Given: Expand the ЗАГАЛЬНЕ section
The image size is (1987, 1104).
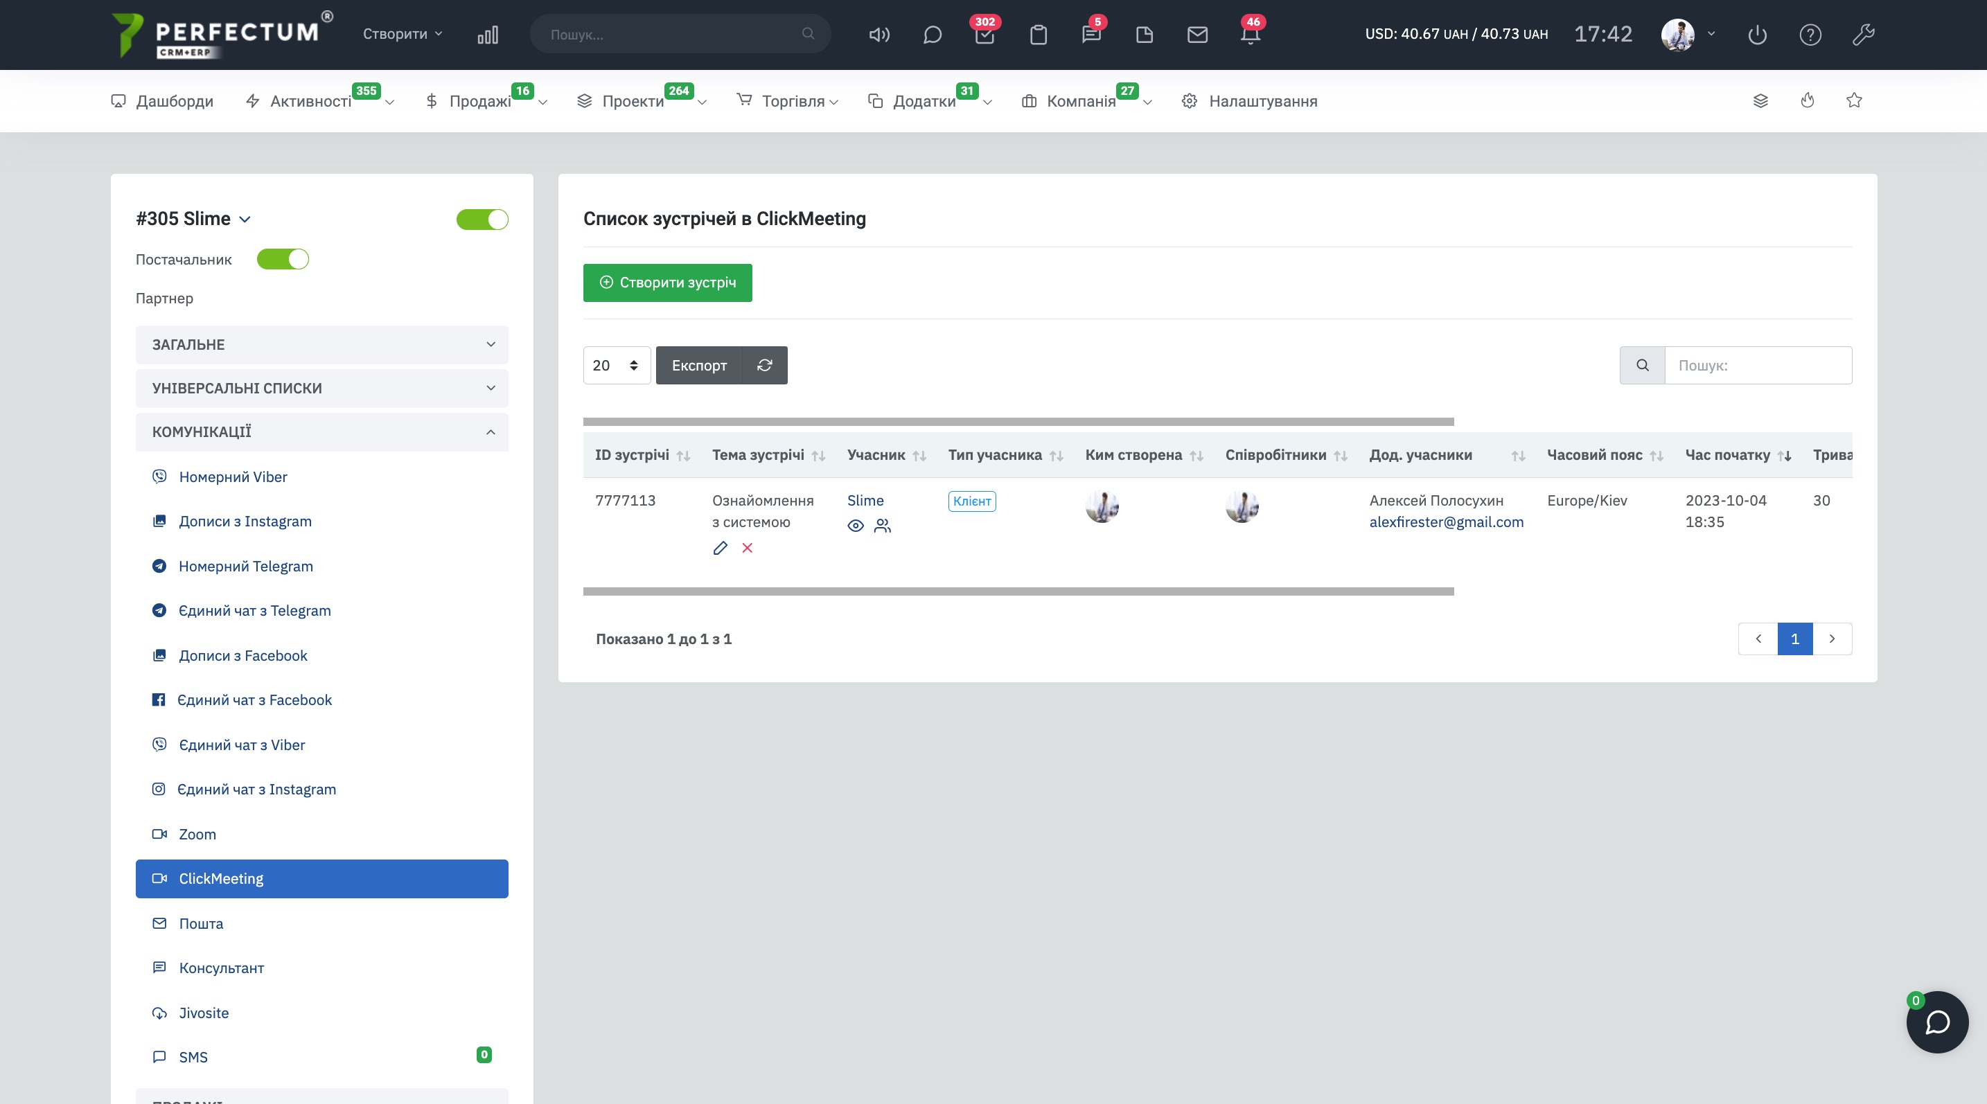Looking at the screenshot, I should (321, 345).
